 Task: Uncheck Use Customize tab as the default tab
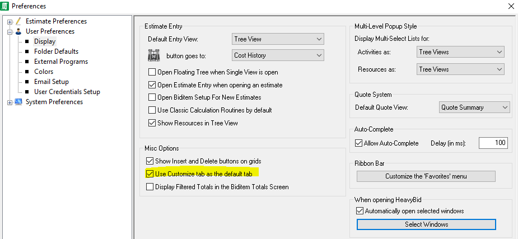(150, 174)
